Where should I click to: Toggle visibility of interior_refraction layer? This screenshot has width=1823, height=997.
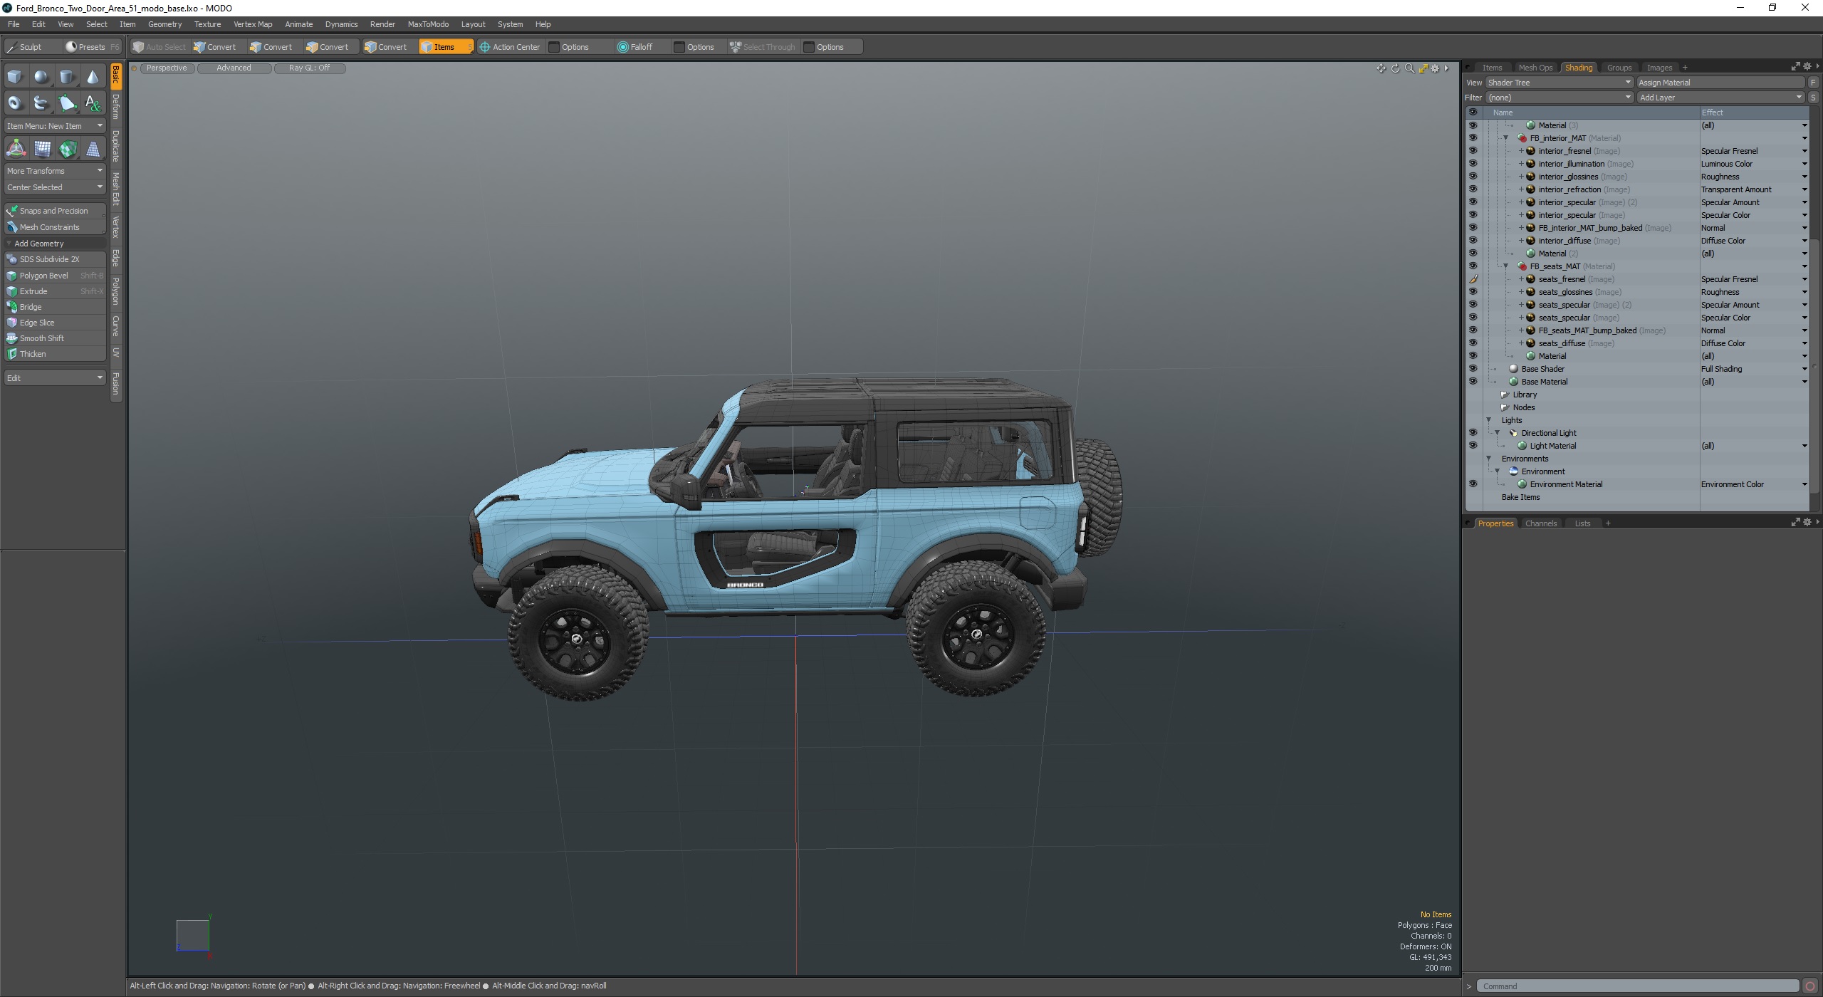pos(1473,189)
